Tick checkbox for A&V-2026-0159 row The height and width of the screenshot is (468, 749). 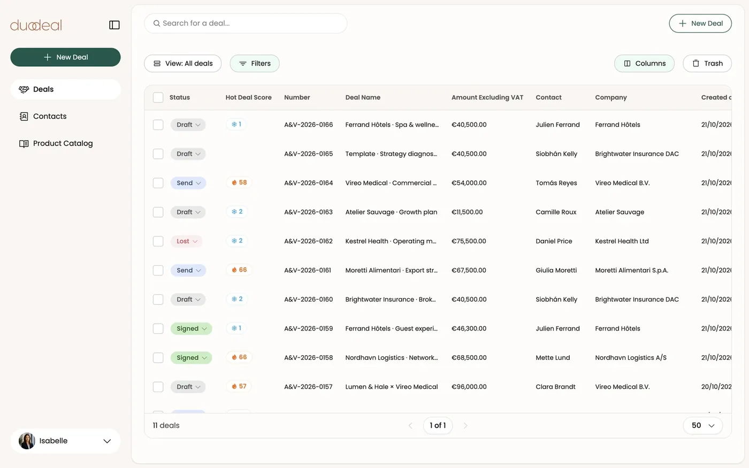[158, 329]
